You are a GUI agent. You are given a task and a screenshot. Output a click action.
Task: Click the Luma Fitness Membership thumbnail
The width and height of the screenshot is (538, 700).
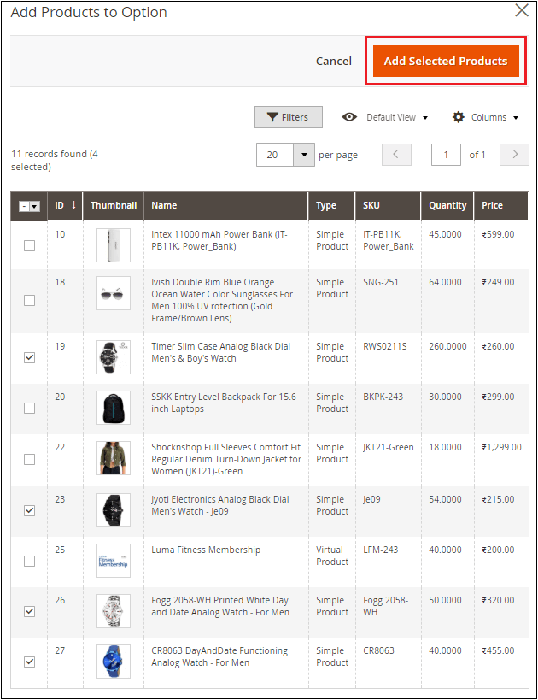(114, 561)
